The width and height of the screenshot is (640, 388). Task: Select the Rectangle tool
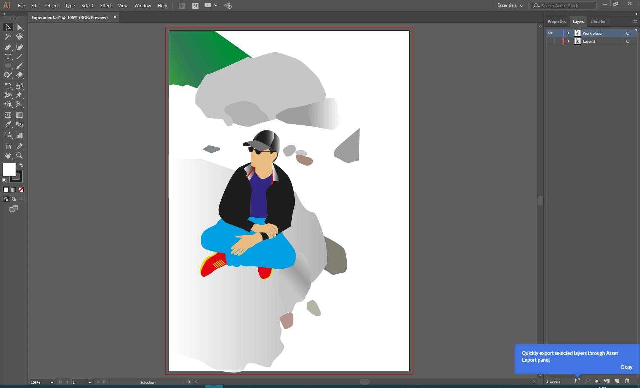[8, 66]
